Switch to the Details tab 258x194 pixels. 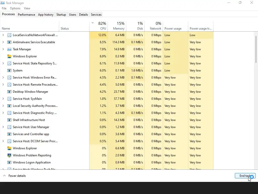[83, 14]
